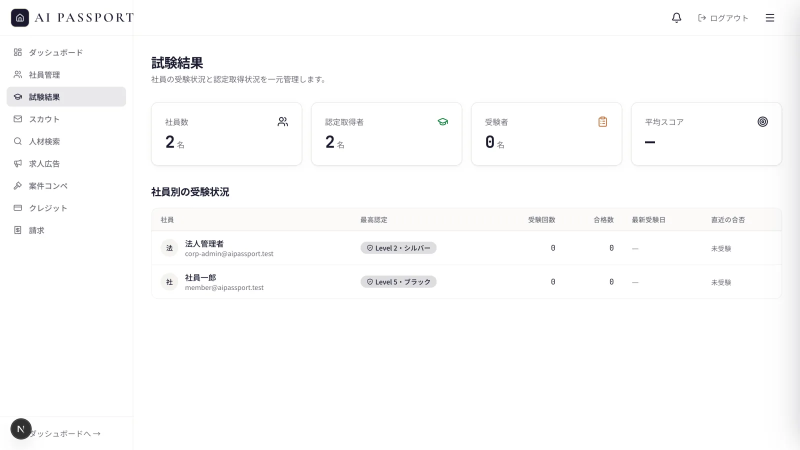Click the ダッシュボードへ link at bottom
Viewport: 800px width, 450px height.
65,433
